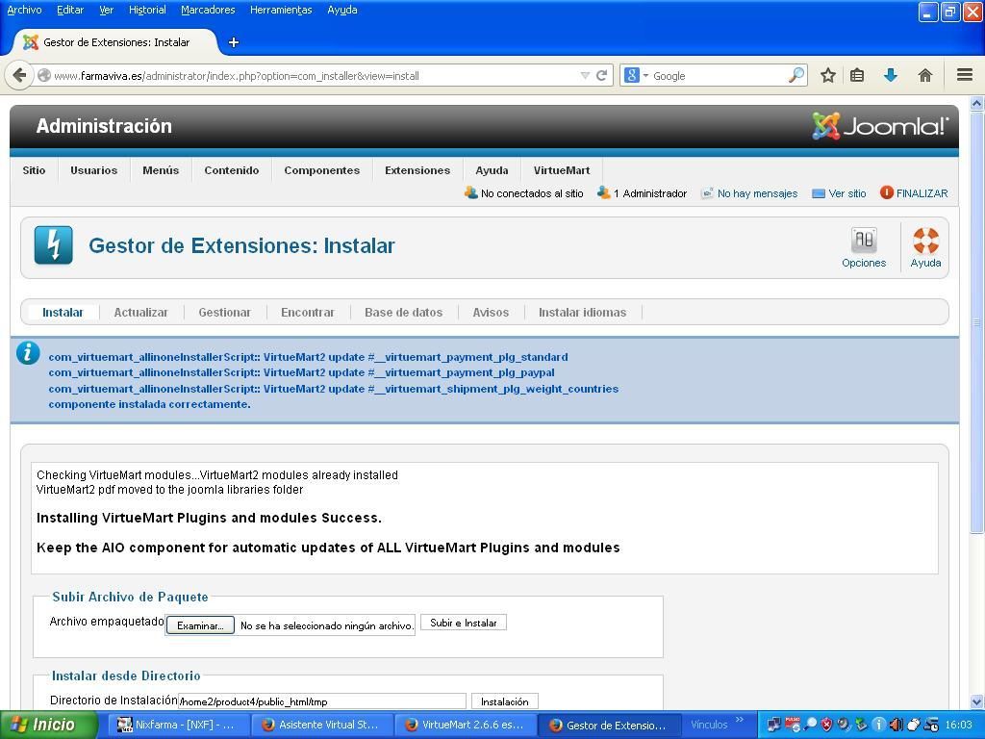Open the Marcadores menu
Viewport: 985px width, 739px height.
[208, 10]
